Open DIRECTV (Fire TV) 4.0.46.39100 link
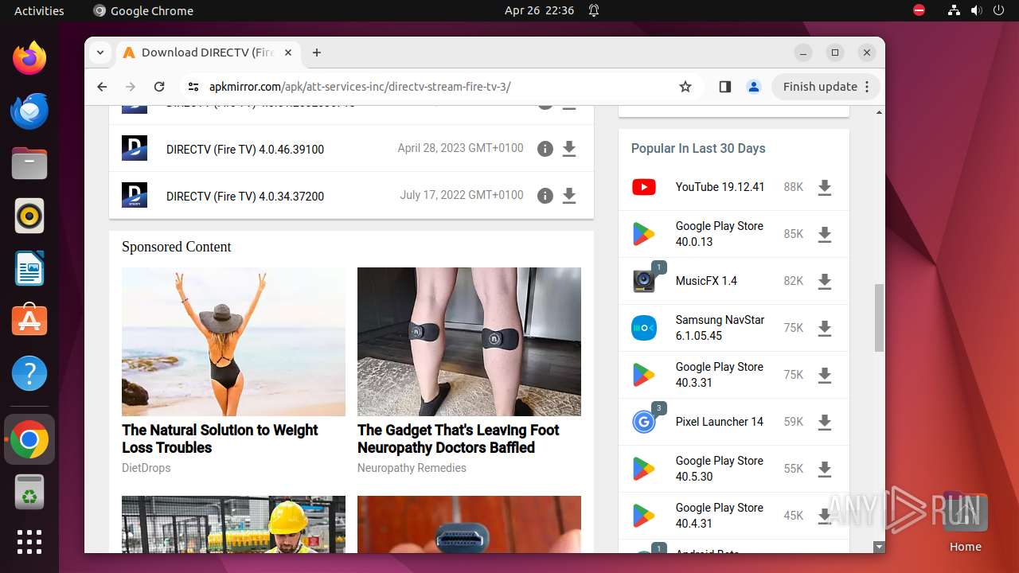Viewport: 1019px width, 573px height. point(245,150)
